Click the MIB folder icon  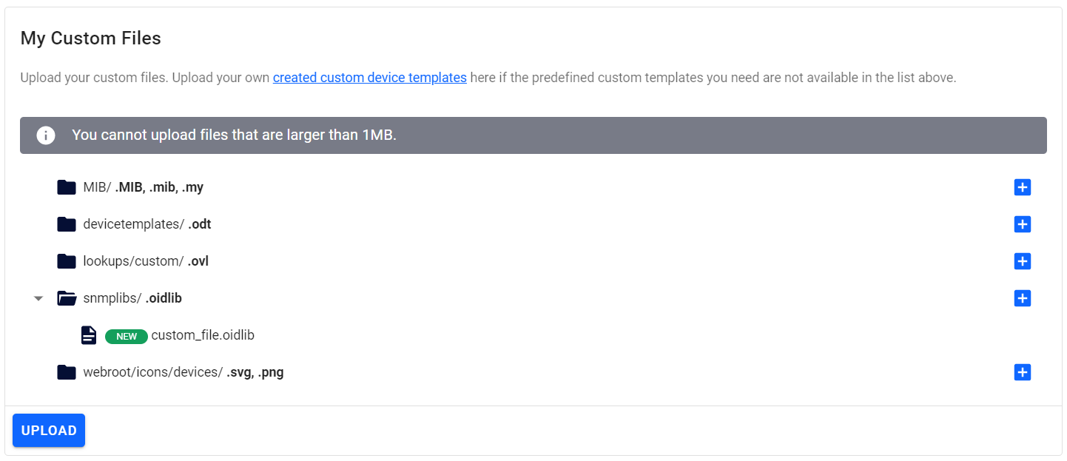(x=67, y=187)
